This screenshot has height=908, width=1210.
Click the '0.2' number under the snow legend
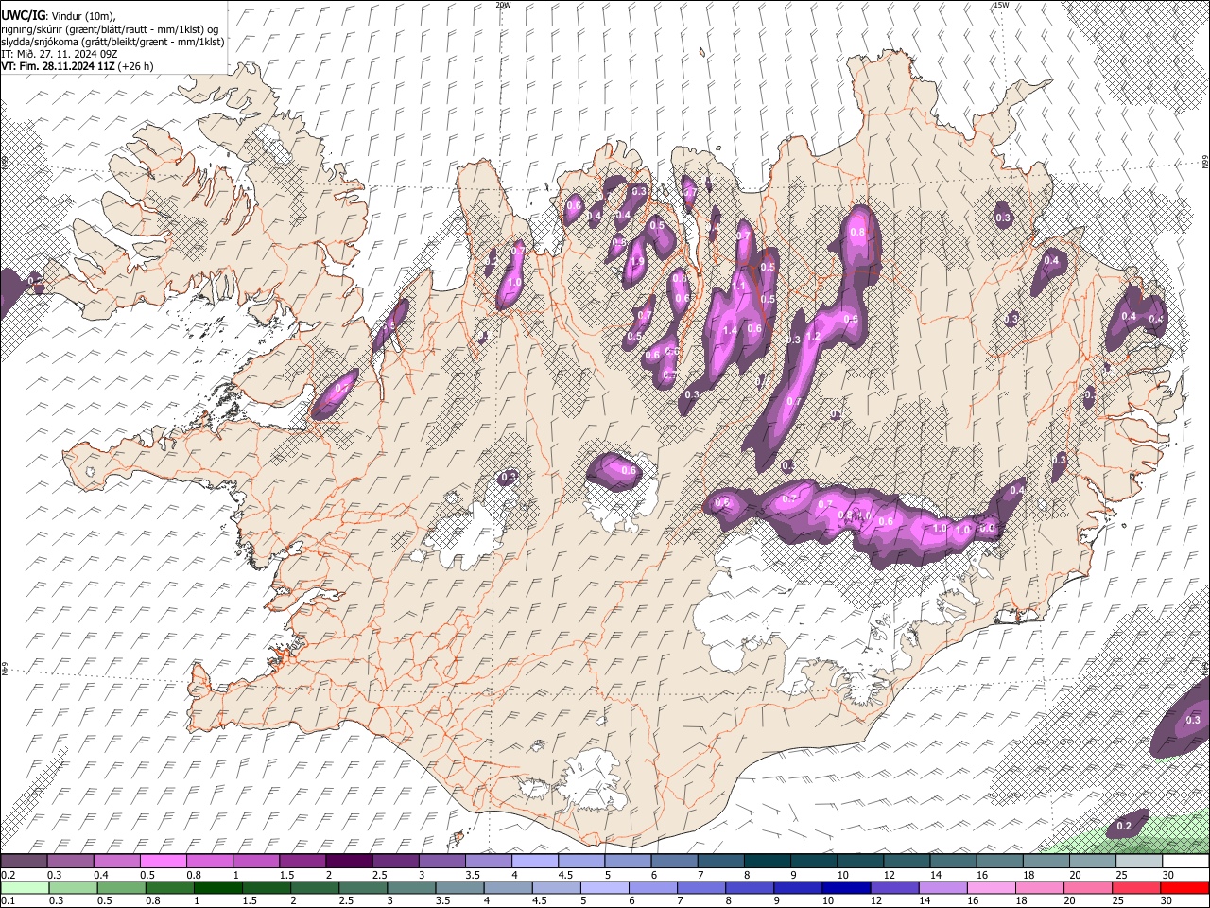pyautogui.click(x=7, y=875)
